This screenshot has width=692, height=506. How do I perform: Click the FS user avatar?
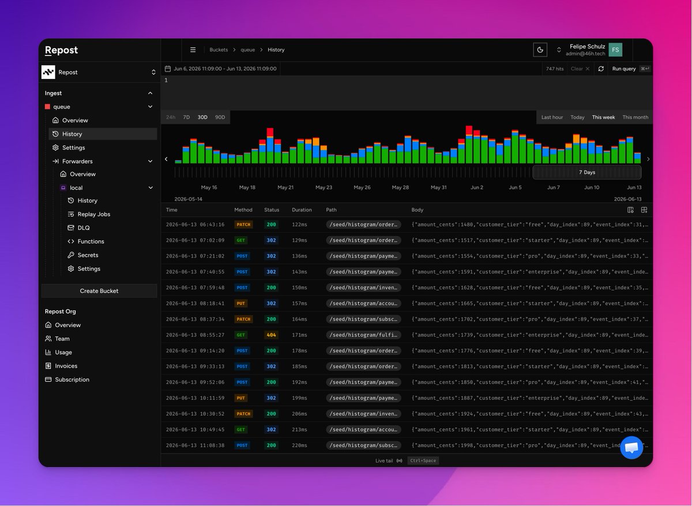[615, 50]
